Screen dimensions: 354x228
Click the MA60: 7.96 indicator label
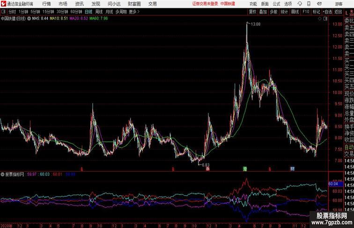99,19
